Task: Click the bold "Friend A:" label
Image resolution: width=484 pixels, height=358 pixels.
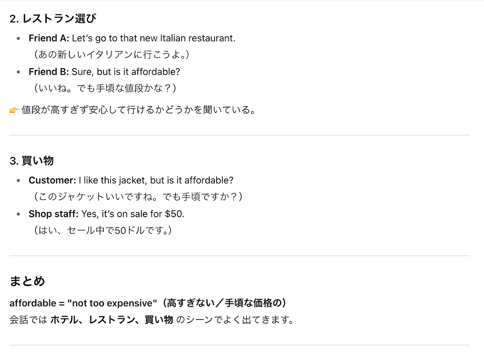Action: [49, 38]
